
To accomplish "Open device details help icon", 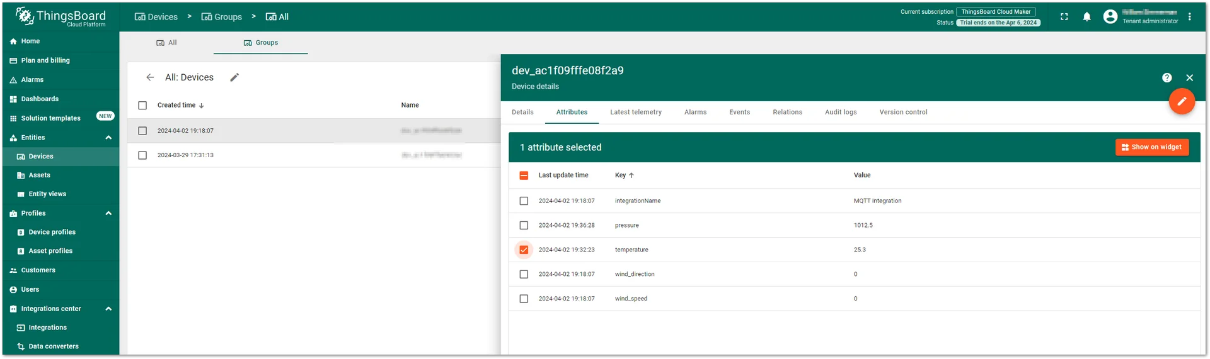I will point(1167,78).
